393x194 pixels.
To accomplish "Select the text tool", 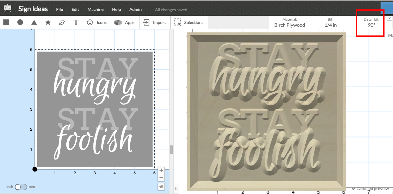I will pyautogui.click(x=76, y=22).
